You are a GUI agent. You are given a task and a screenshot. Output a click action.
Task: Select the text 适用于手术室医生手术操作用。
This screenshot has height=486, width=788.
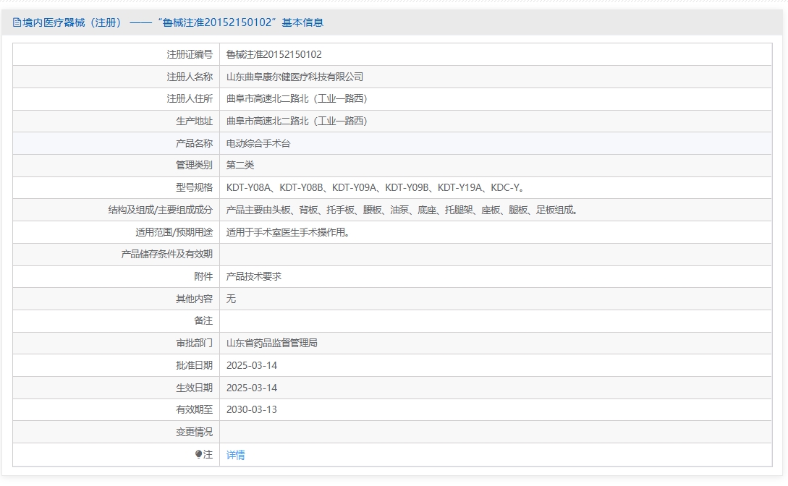click(x=288, y=232)
